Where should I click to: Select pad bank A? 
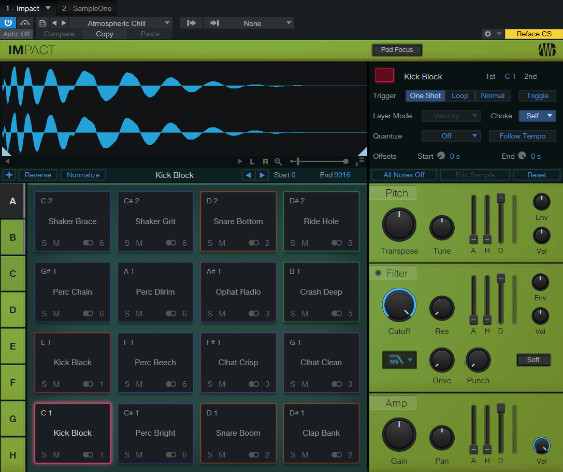pyautogui.click(x=12, y=201)
